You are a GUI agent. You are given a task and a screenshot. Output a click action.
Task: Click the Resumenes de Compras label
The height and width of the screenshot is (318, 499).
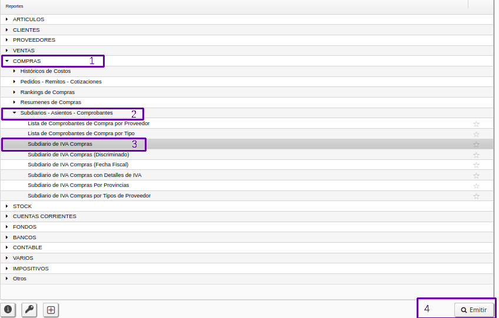[51, 102]
